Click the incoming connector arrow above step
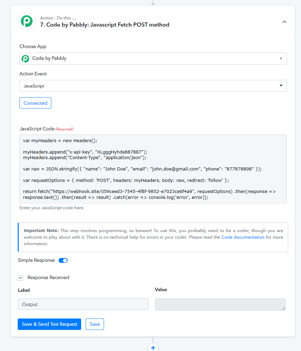The width and height of the screenshot is (301, 351). tap(153, 3)
